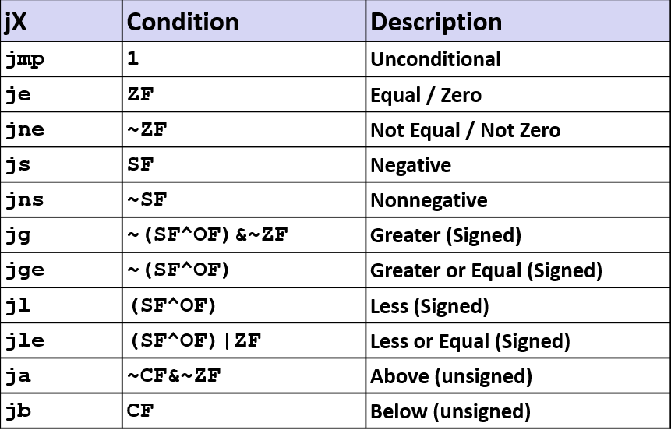Select the jne instruction cell
The height and width of the screenshot is (430, 671).
(25, 130)
